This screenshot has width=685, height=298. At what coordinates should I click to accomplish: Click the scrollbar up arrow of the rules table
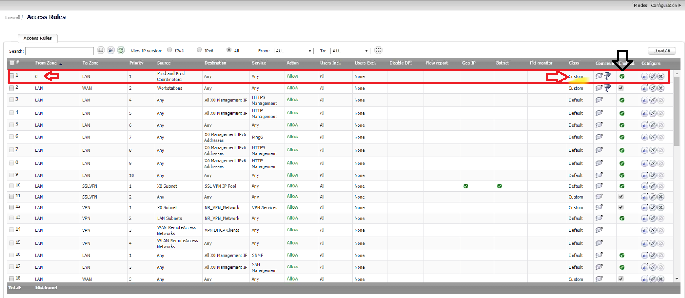click(677, 73)
